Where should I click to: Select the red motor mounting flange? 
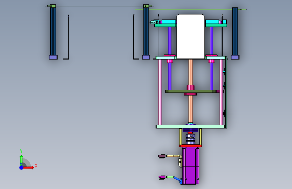pyautogui.click(x=191, y=146)
